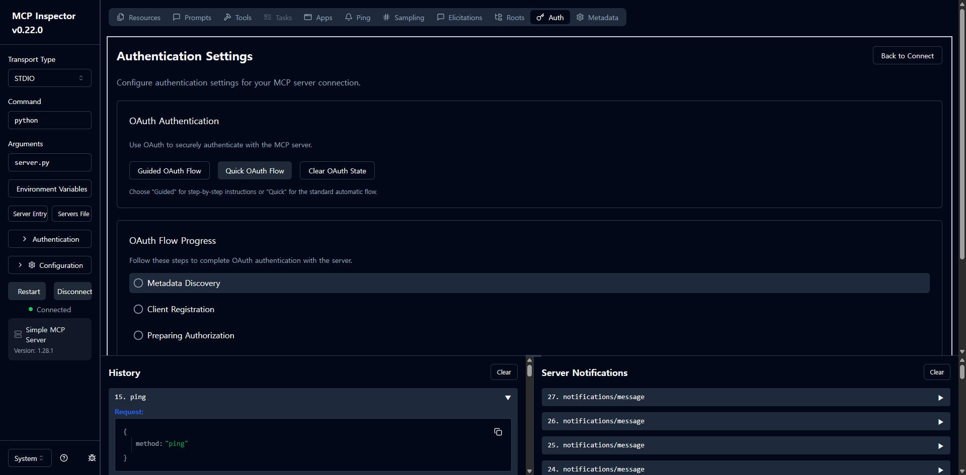Go to the Apps tab
Image resolution: width=966 pixels, height=475 pixels.
318,17
